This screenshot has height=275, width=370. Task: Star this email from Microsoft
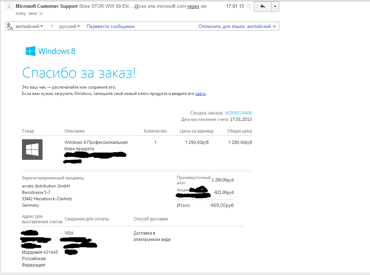click(249, 6)
